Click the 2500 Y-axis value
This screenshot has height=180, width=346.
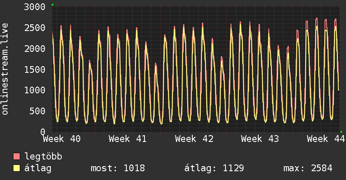pos(35,28)
